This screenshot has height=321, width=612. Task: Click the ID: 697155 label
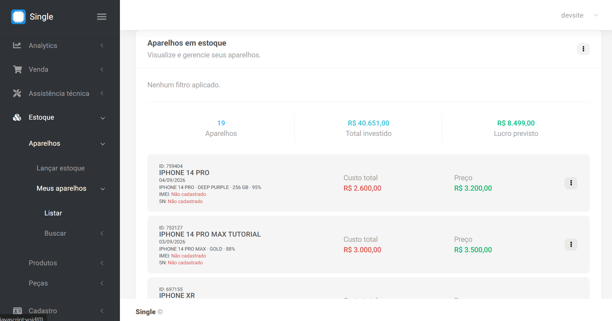(x=171, y=289)
